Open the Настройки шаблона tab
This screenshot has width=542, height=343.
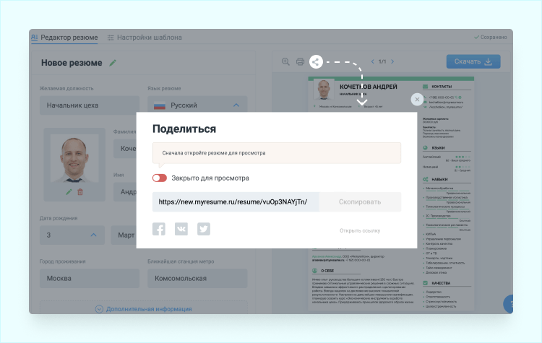click(x=145, y=38)
